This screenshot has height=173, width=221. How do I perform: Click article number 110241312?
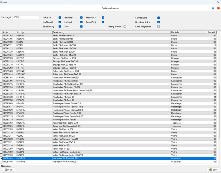pyautogui.click(x=8, y=49)
